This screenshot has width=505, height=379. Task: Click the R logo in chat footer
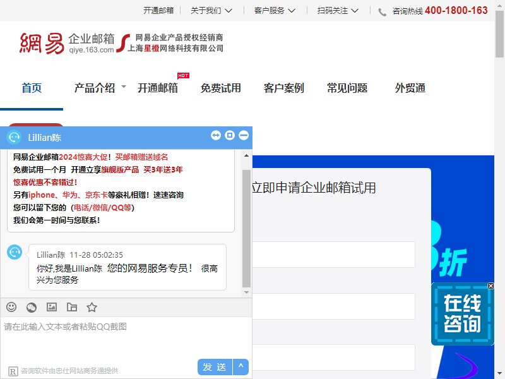pos(13,371)
